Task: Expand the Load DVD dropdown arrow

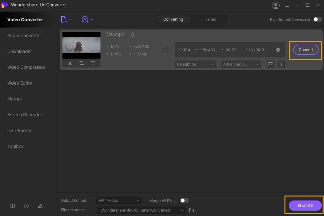Action: coord(92,20)
